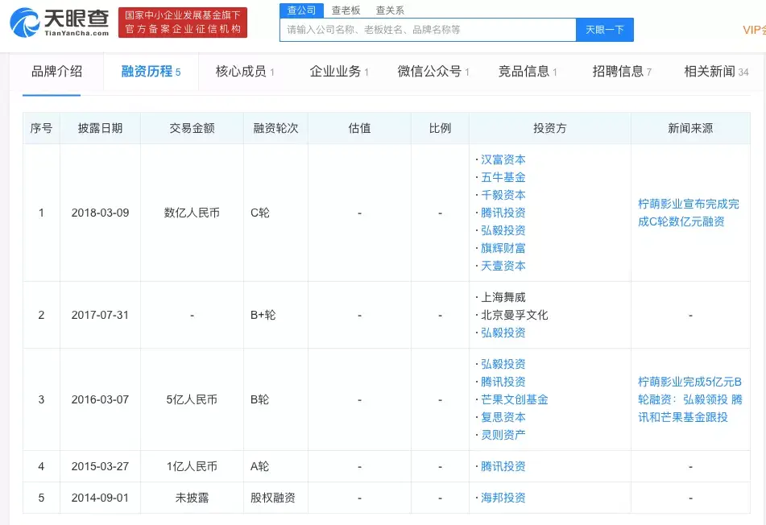The height and width of the screenshot is (525, 766).
Task: Open the 汉富资本 investor link
Action: 503,159
